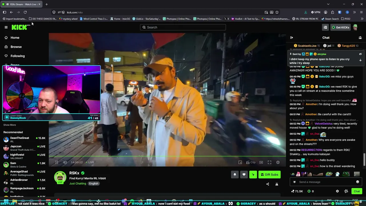Go back in browser history
The width and height of the screenshot is (366, 206).
click(x=11, y=12)
